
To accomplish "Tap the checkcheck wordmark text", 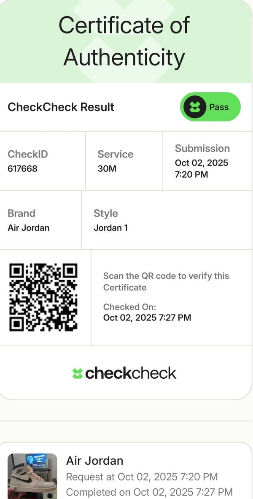I will click(x=130, y=373).
